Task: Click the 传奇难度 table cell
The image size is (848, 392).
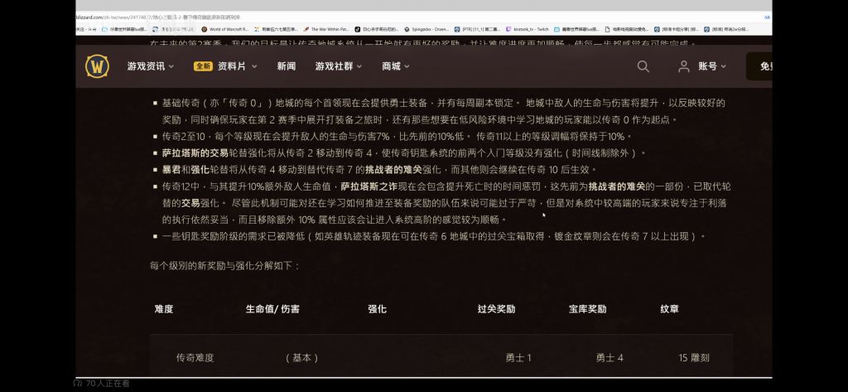Action: point(195,358)
